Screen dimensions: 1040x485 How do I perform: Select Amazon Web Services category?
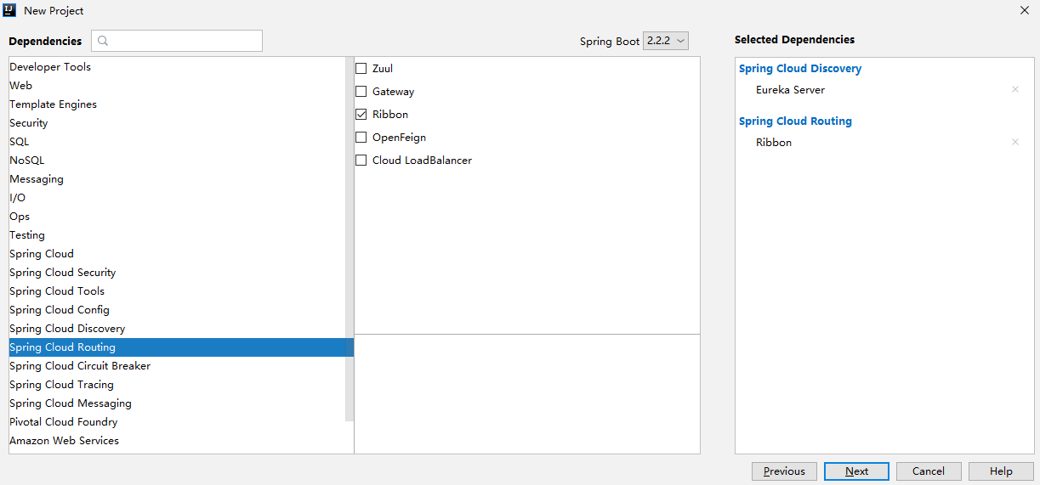tap(177, 441)
